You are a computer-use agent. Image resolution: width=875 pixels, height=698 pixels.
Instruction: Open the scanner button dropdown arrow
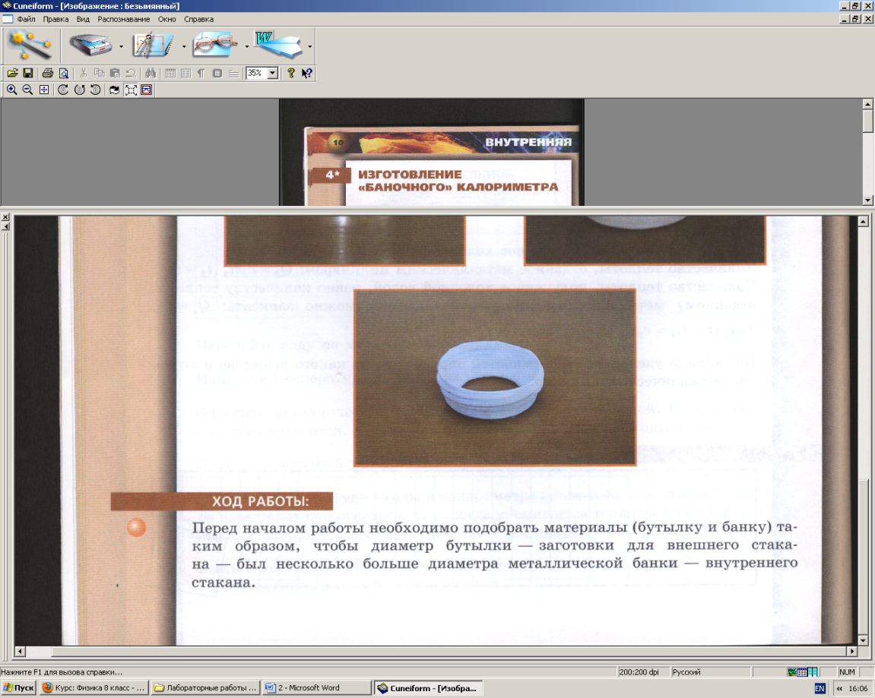coord(121,46)
